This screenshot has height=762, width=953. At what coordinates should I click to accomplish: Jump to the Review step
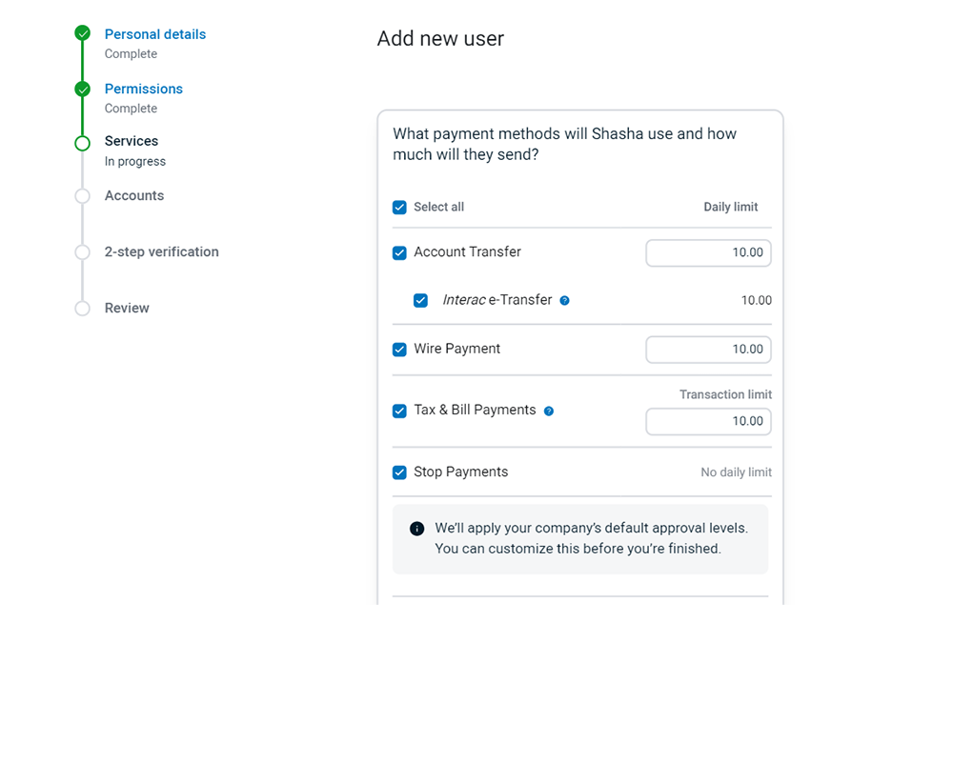(127, 308)
